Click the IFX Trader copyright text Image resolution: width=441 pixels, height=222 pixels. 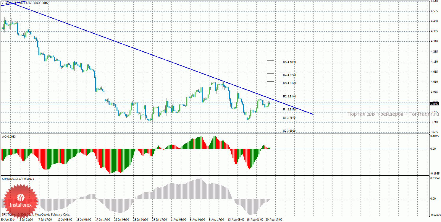click(x=35, y=215)
